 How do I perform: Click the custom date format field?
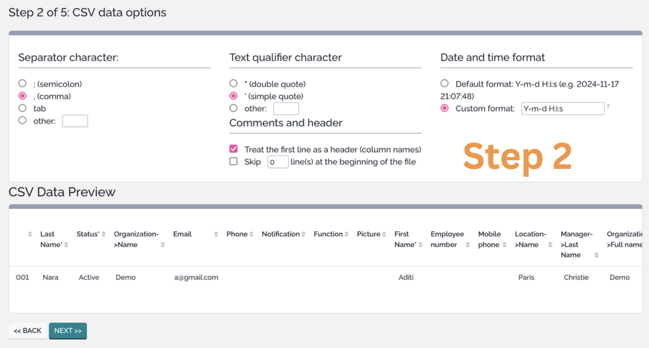562,109
